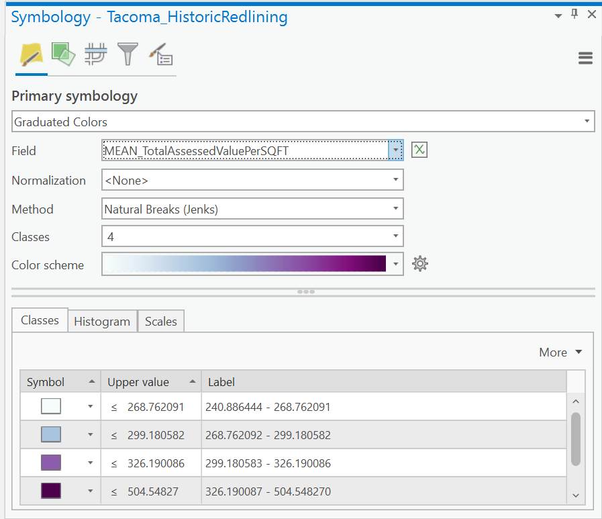Click the class table vertical scrollbar thumb
The image size is (602, 519).
click(x=576, y=439)
